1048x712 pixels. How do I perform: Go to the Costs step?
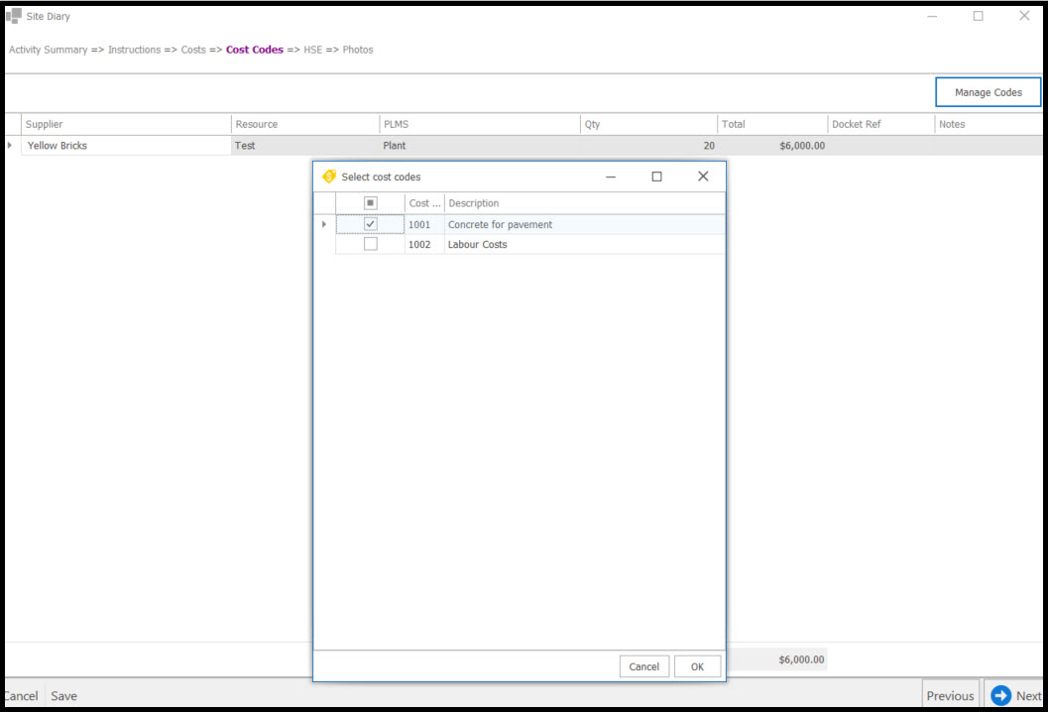click(x=193, y=50)
